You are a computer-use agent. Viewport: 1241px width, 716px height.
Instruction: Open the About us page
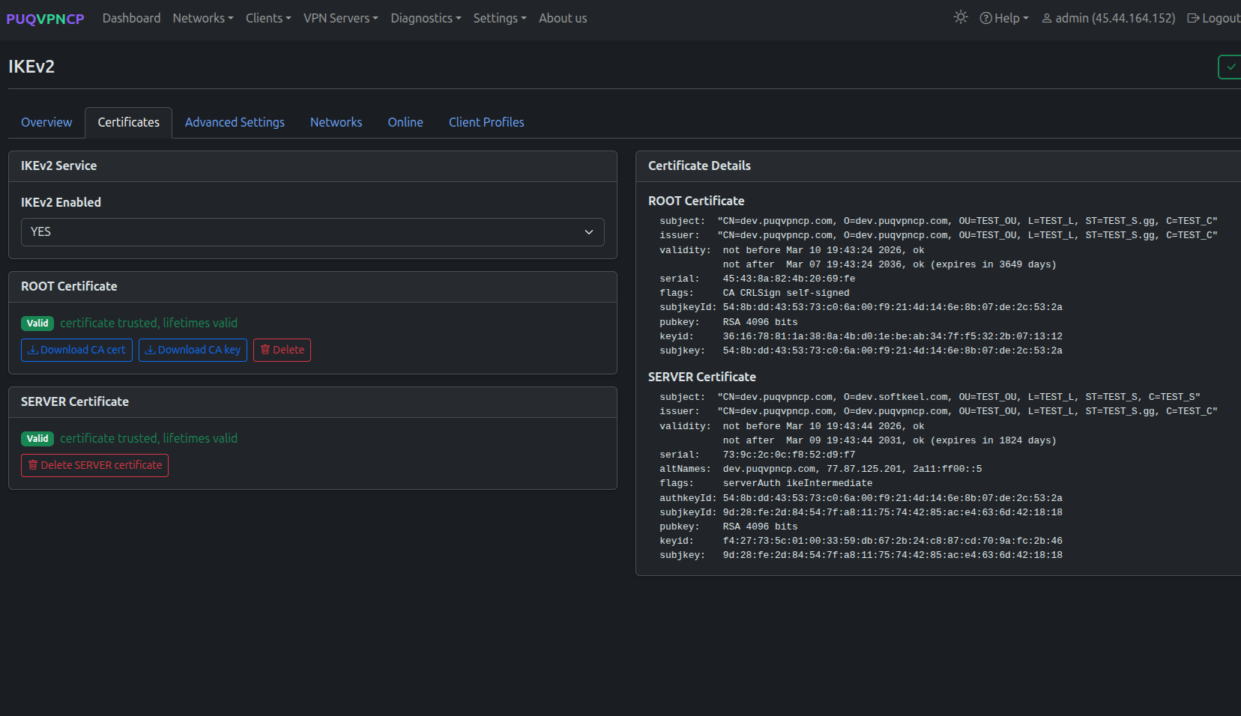tap(563, 18)
